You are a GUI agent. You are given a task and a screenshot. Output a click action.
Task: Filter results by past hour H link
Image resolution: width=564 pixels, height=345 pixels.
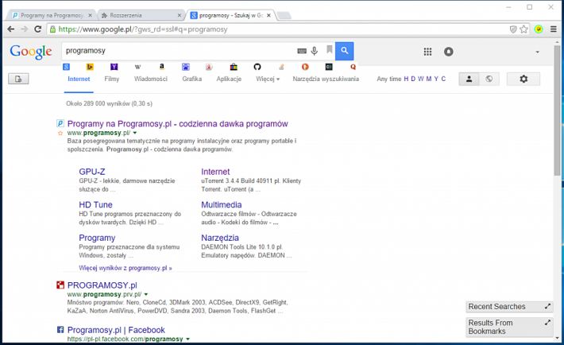406,79
